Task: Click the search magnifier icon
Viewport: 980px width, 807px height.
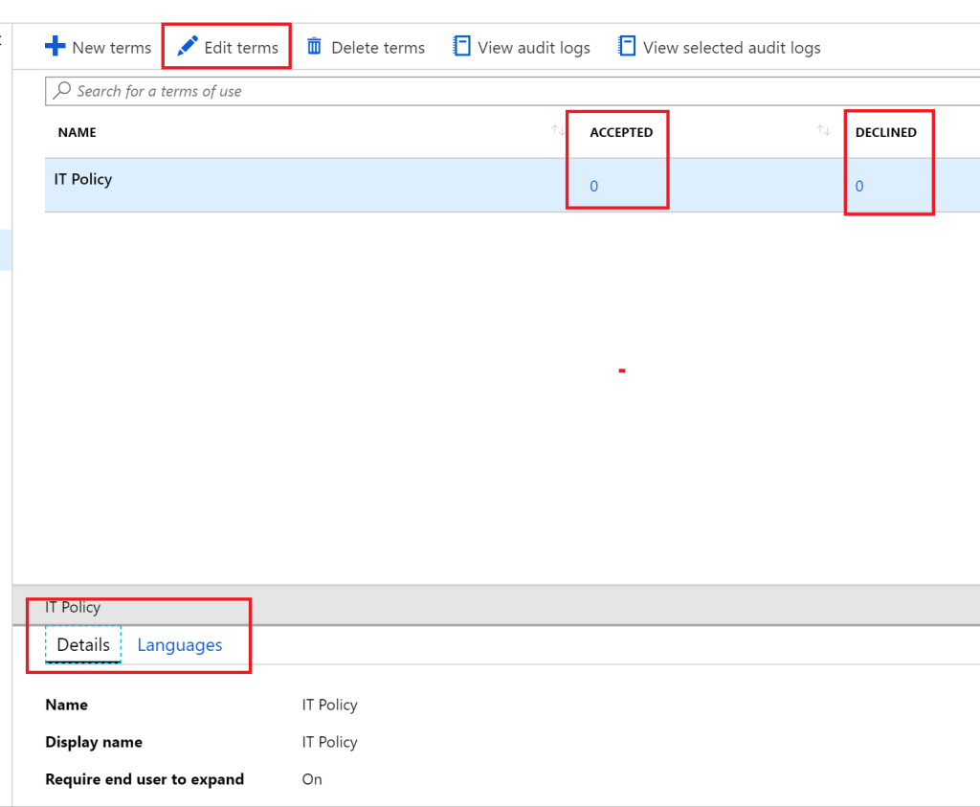Action: click(59, 91)
